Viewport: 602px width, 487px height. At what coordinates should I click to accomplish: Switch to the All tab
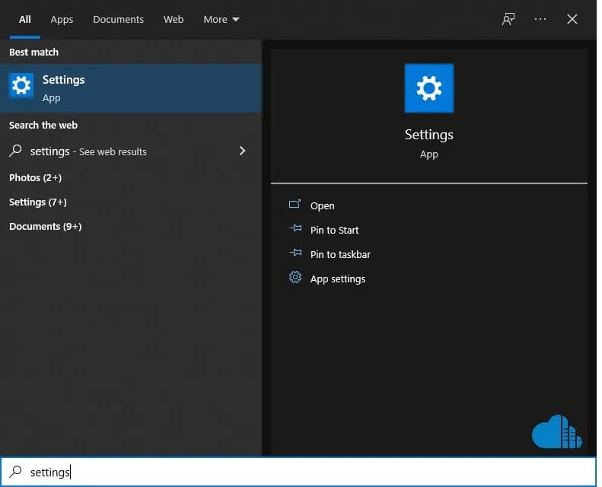25,19
